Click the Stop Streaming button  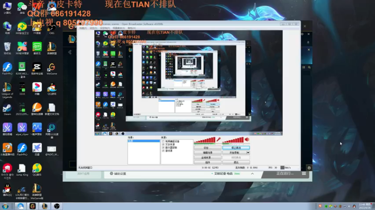click(x=236, y=148)
